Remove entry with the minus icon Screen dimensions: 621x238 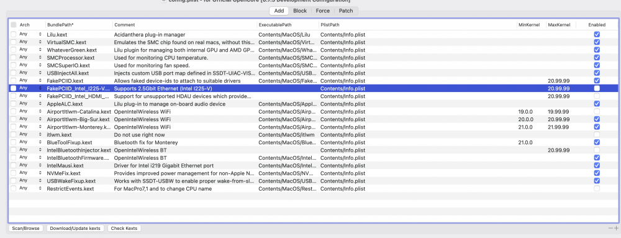point(610,229)
